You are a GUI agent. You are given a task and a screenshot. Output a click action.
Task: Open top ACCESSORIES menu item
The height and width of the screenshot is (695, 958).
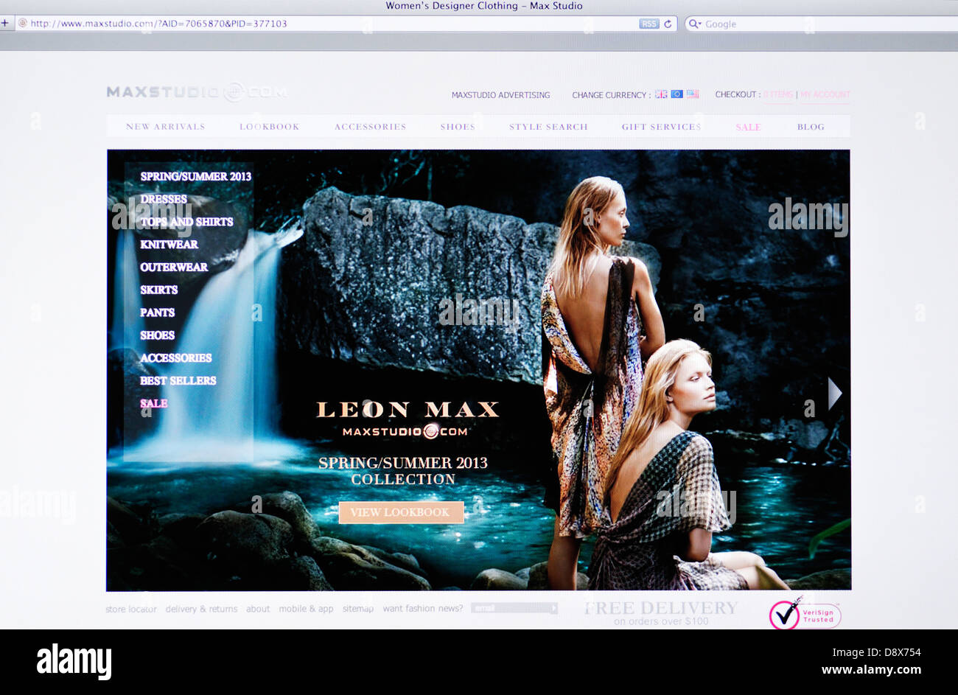click(370, 127)
